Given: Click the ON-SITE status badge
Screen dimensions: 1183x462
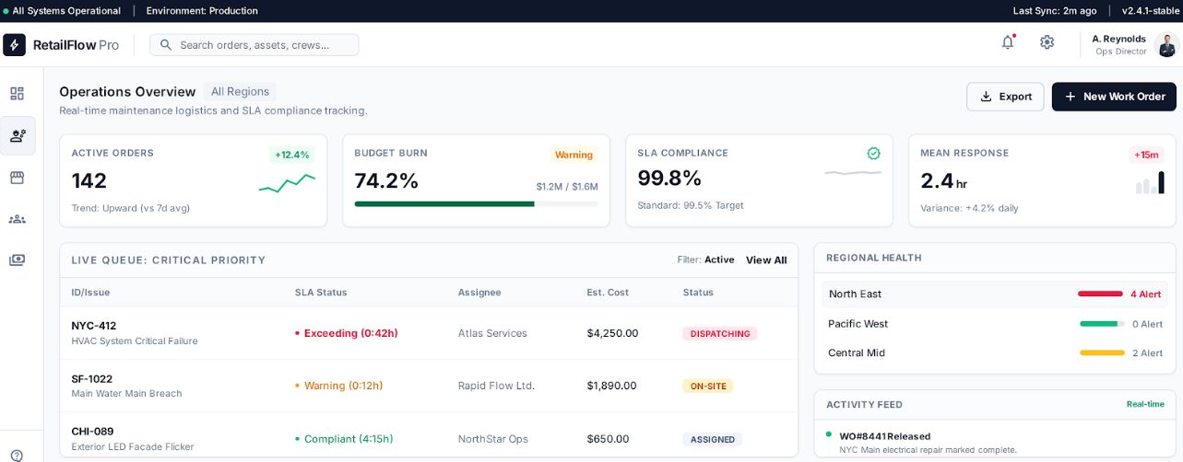Looking at the screenshot, I should (x=708, y=387).
